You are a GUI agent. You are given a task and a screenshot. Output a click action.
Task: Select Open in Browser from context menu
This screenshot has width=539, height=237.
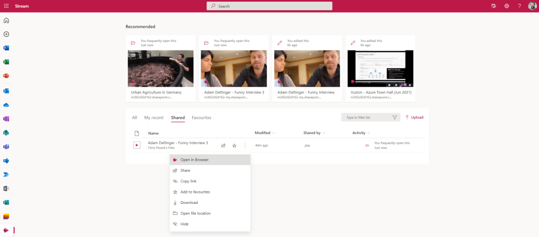click(x=194, y=160)
